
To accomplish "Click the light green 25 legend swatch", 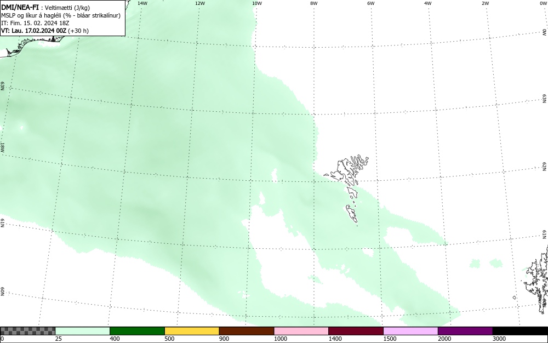I will pos(83,331).
